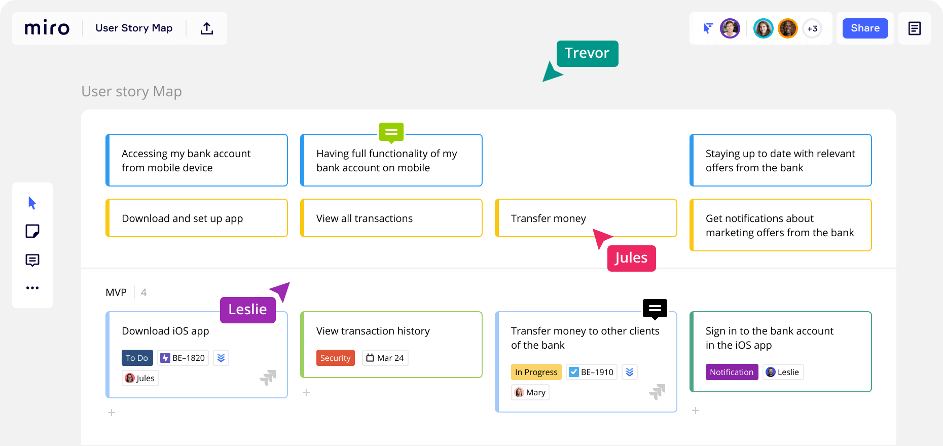Click Jira logo icon on Download iOS app card

pyautogui.click(x=268, y=378)
